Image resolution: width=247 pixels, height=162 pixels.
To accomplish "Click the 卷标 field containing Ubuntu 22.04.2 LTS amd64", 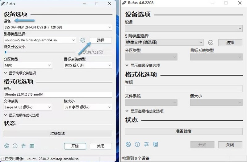I will [58, 94].
